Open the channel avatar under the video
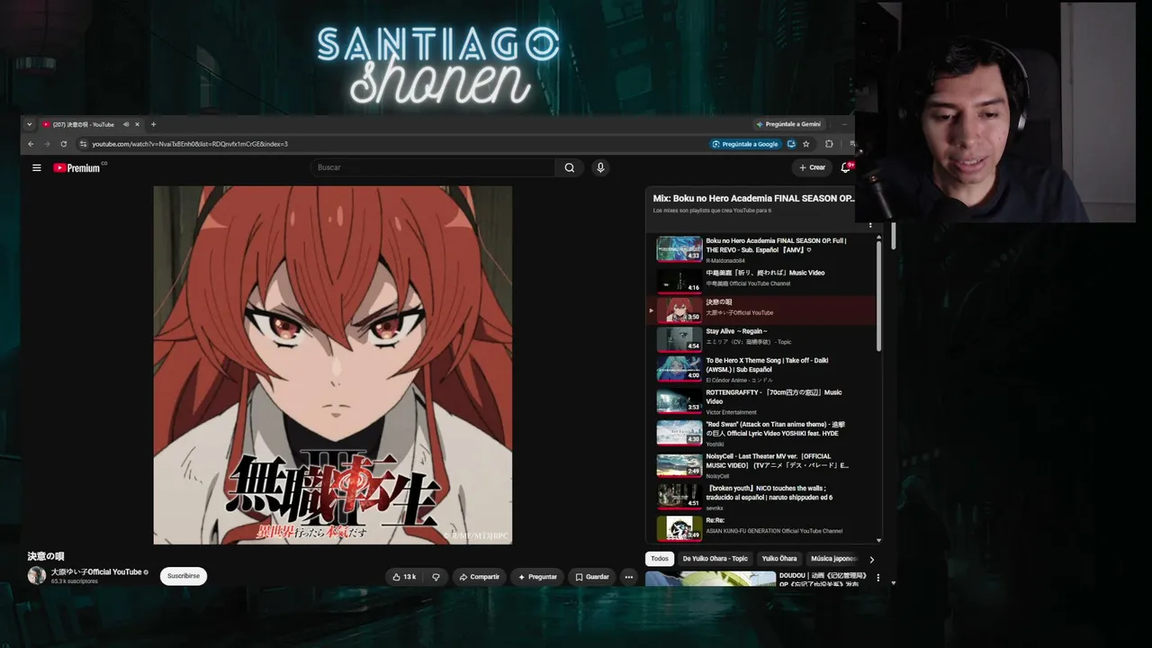This screenshot has height=648, width=1152. [37, 576]
